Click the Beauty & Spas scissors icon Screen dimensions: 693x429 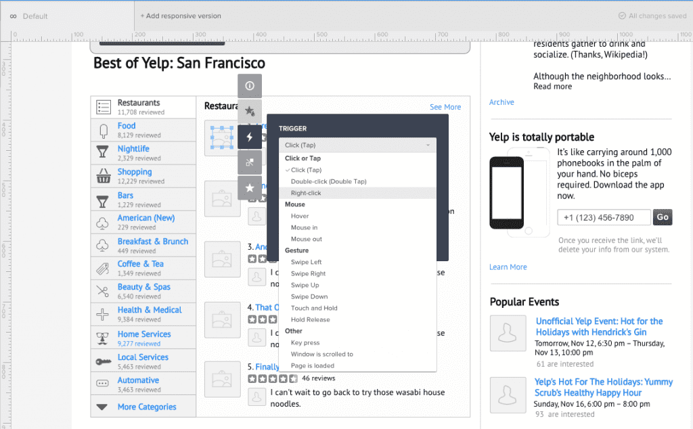coord(103,291)
